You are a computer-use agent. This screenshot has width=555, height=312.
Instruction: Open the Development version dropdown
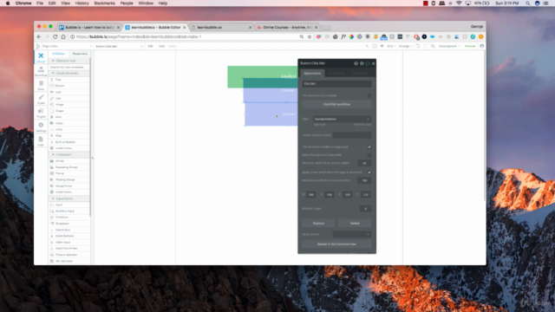click(x=449, y=46)
